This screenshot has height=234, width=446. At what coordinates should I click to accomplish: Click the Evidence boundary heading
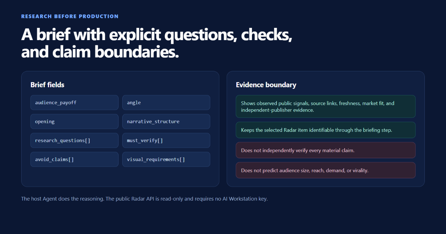click(266, 85)
